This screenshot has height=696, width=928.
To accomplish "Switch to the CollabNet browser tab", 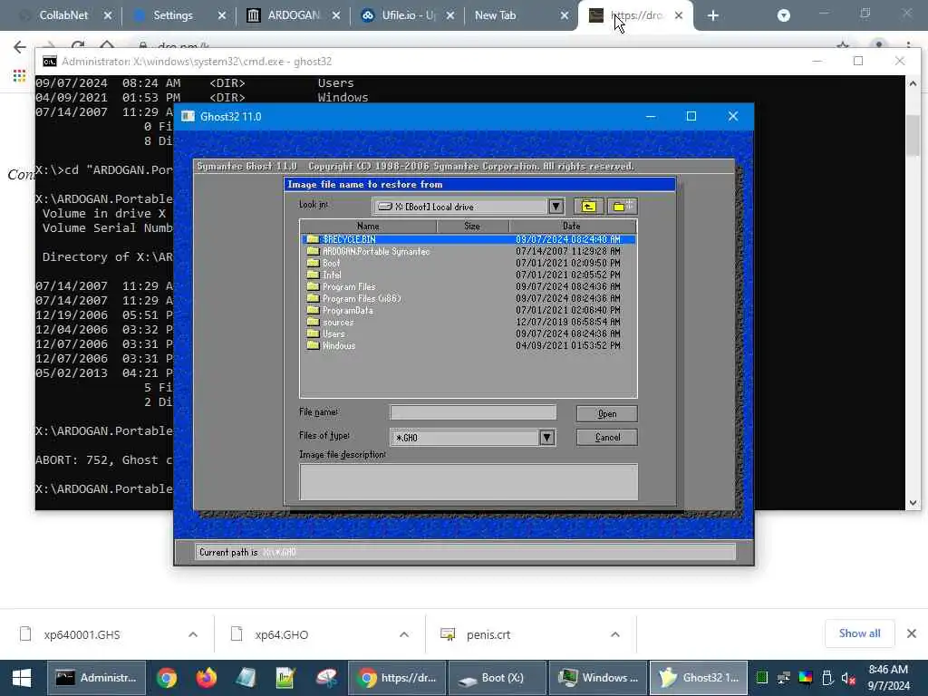I will pyautogui.click(x=63, y=15).
